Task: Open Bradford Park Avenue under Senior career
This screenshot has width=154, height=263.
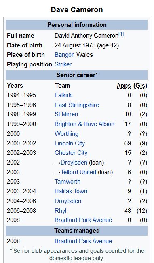Action: 83,220
